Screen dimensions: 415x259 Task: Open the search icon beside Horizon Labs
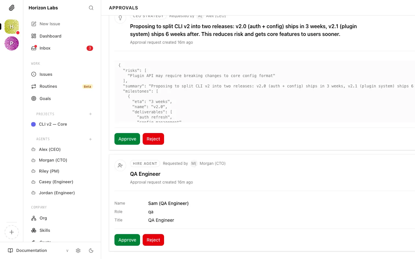pyautogui.click(x=91, y=8)
